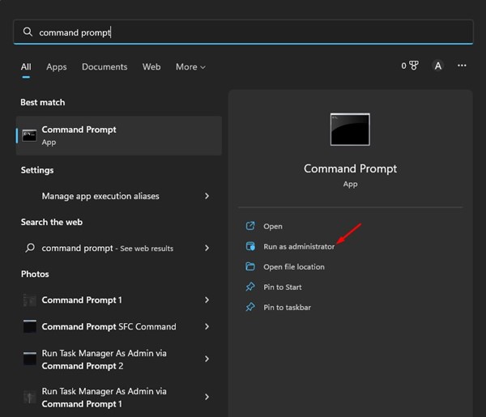Expand chevron next to Command Prompt 1 photo
This screenshot has height=417, width=486.
(207, 300)
